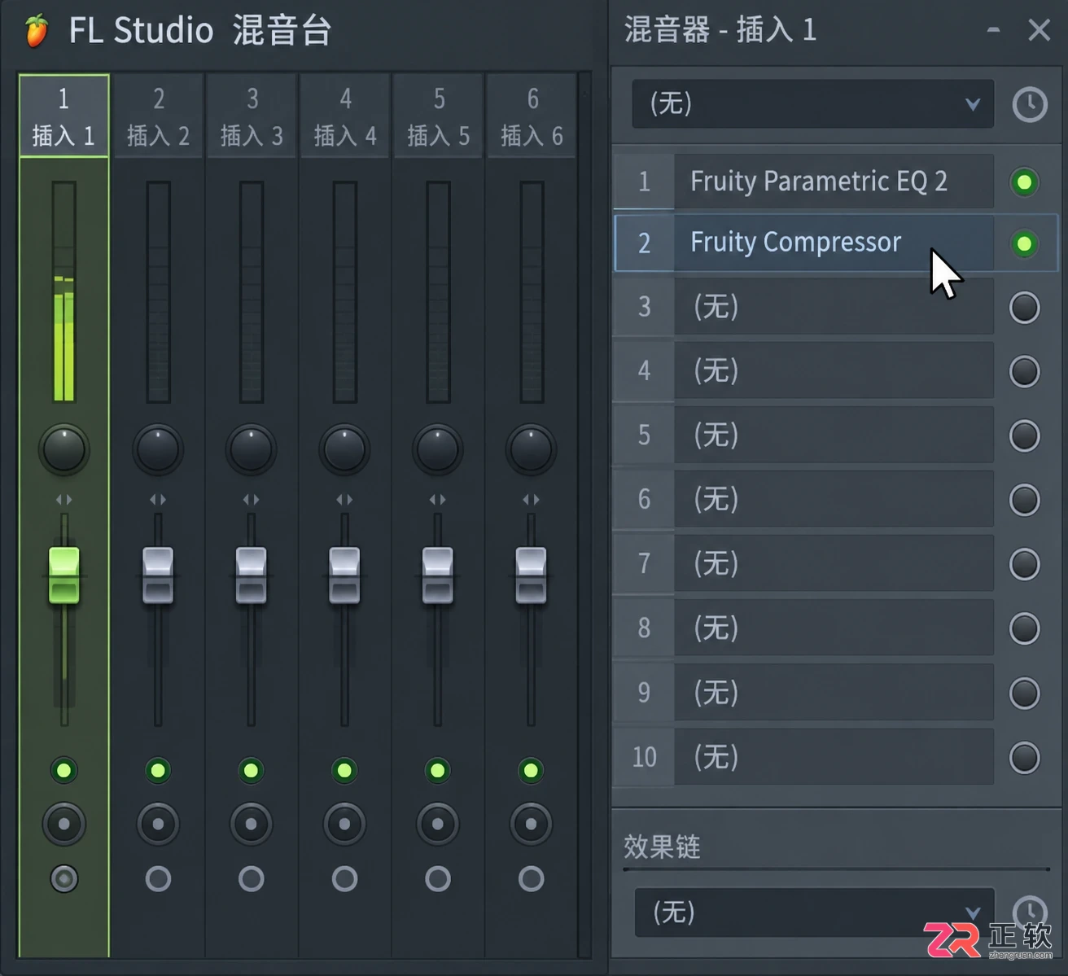The image size is (1068, 976).
Task: Toggle the enable LED of slot 5
Action: tap(1024, 435)
